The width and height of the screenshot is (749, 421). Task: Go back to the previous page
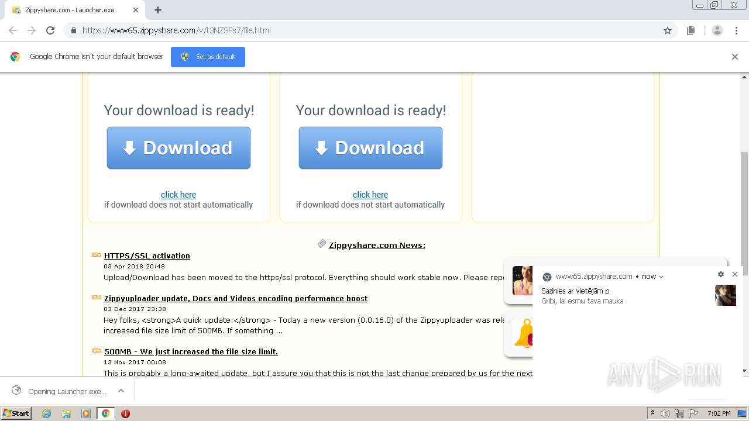(13, 30)
